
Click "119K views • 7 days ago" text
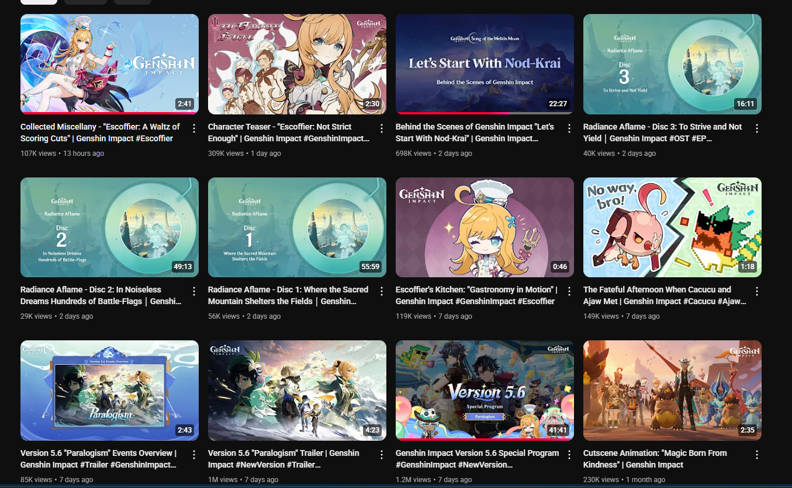click(434, 316)
